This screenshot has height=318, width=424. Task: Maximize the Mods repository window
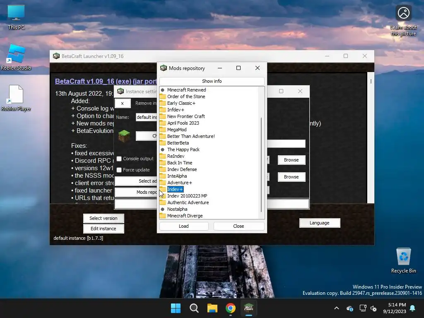pyautogui.click(x=238, y=68)
